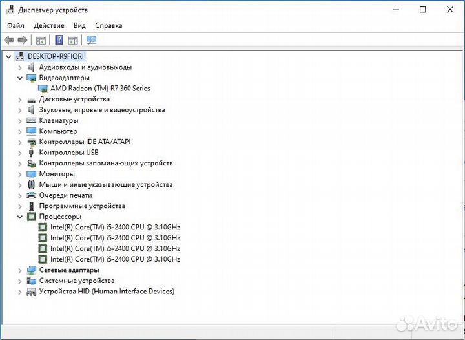The image size is (465, 340).
Task: Open the Справка menu
Action: 108,25
